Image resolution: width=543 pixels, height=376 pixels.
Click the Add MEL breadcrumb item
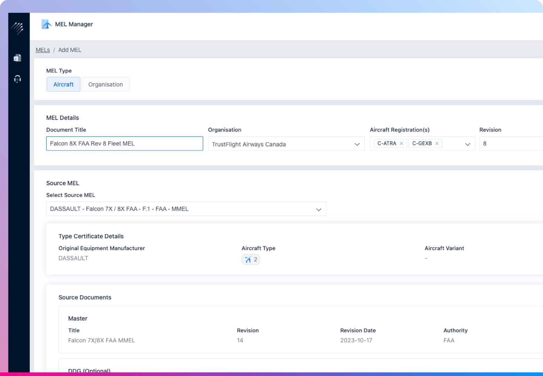70,50
